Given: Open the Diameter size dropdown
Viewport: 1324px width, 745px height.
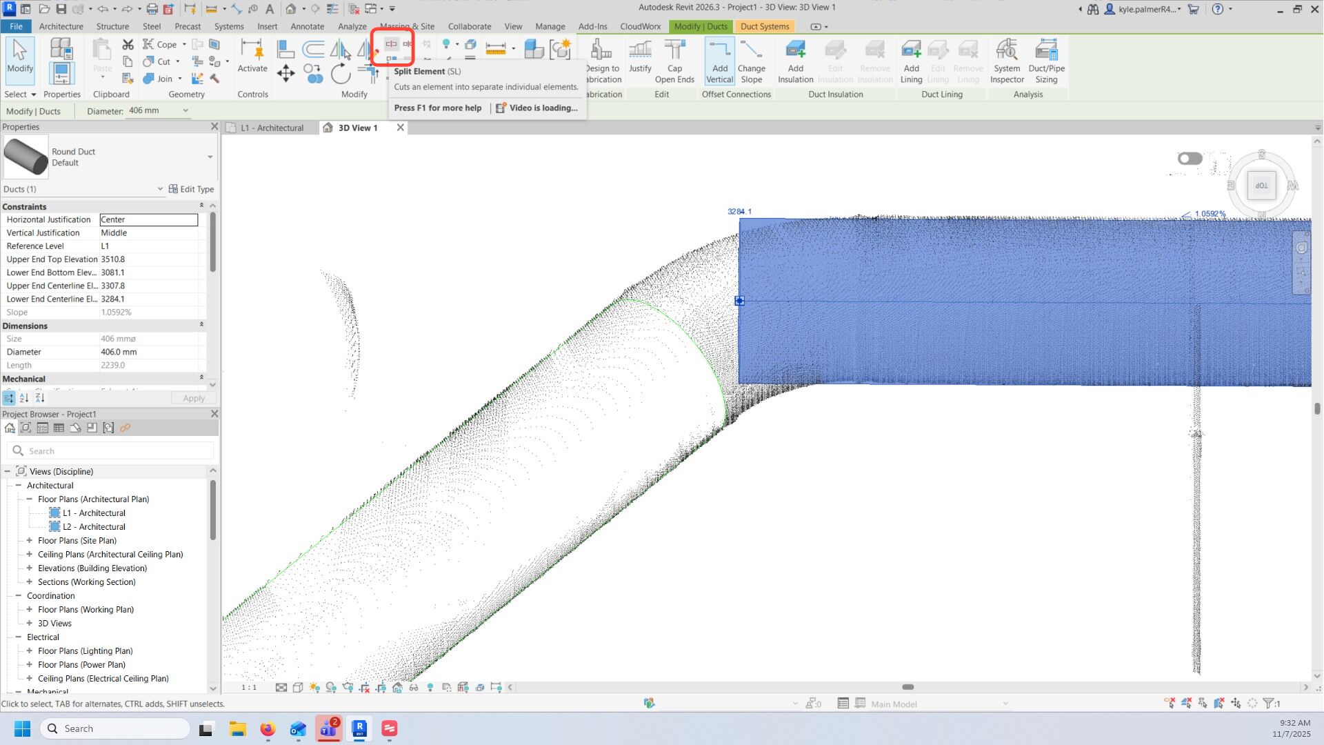Looking at the screenshot, I should click(185, 110).
